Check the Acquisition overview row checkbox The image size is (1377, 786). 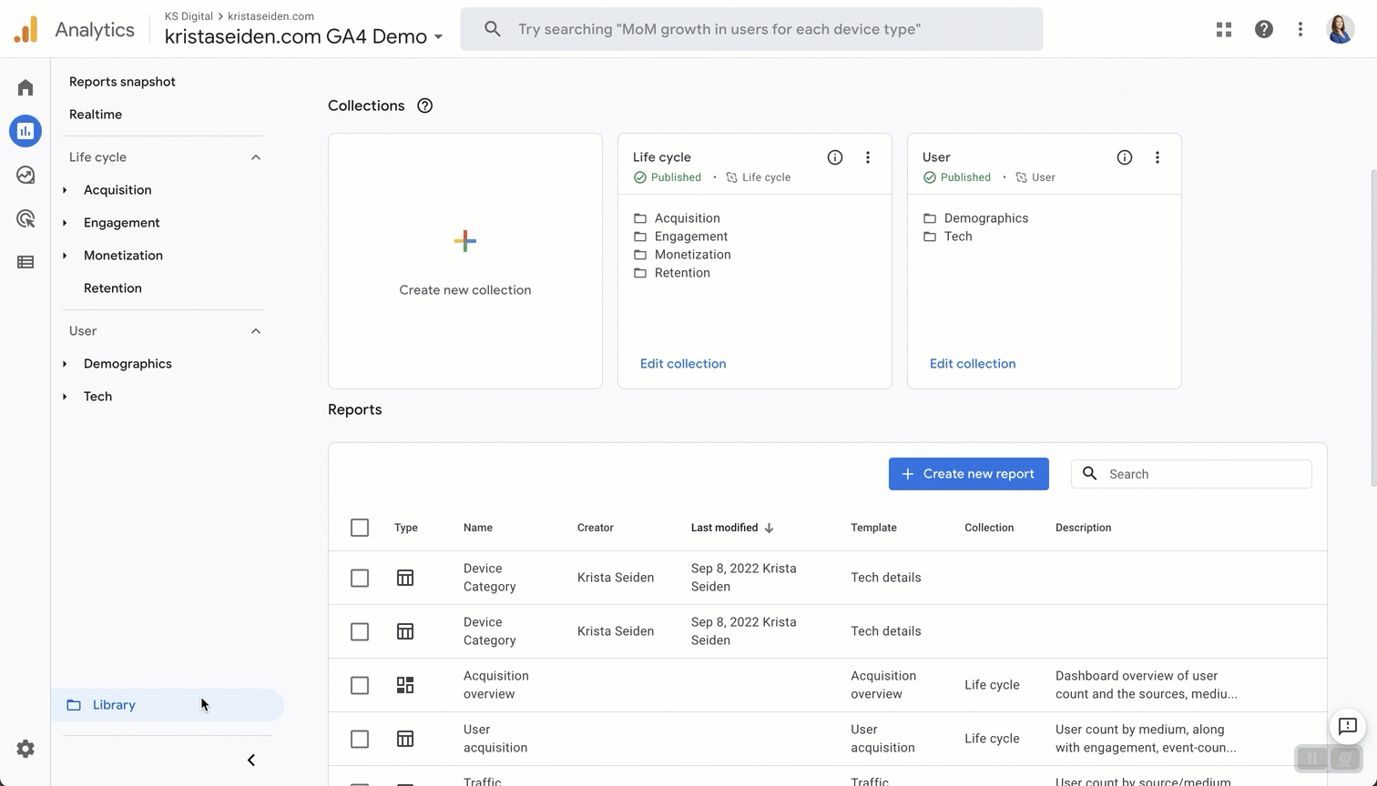click(x=360, y=685)
